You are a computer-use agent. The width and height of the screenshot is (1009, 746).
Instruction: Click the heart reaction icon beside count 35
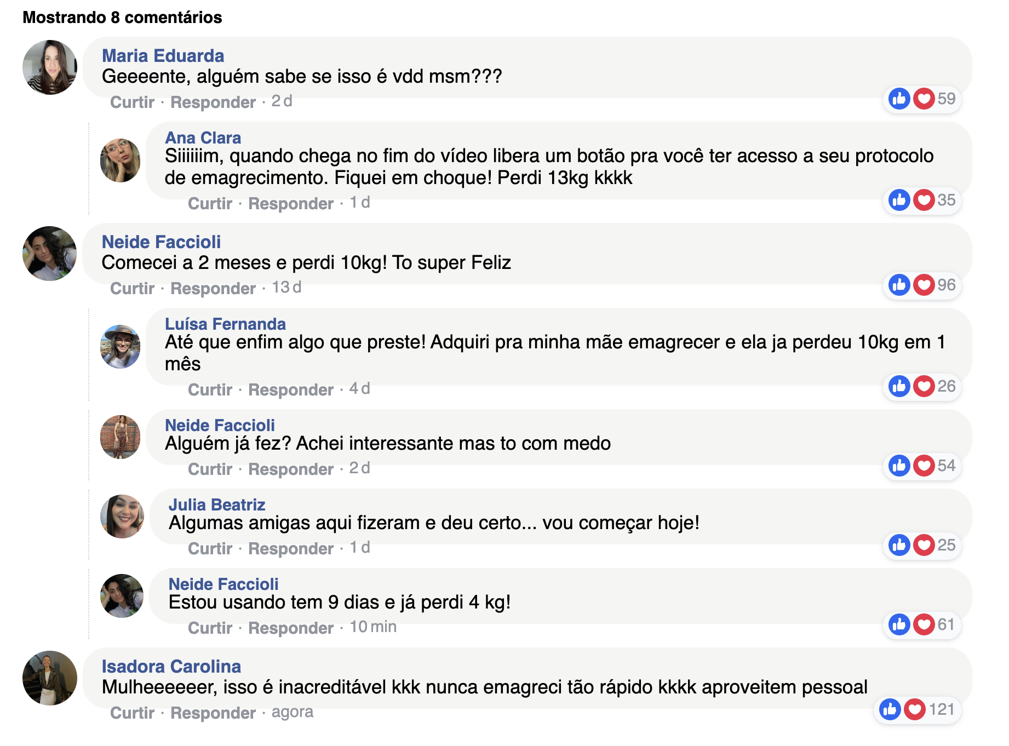[924, 200]
